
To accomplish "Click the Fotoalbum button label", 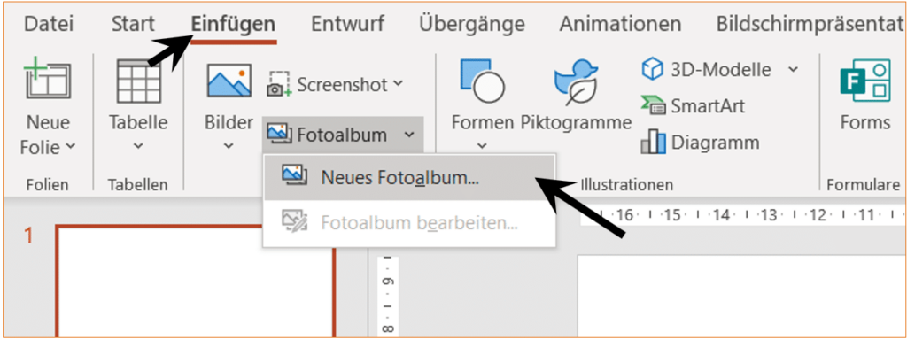I will [342, 135].
